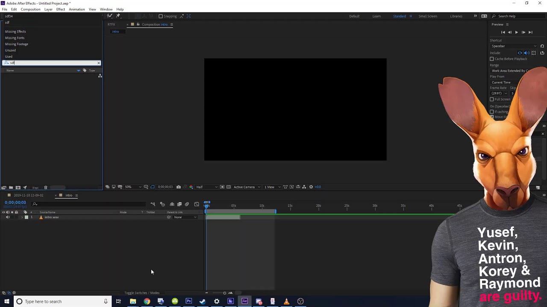Open the Spacebar shortcut dropdown
The height and width of the screenshot is (307, 547).
514,46
